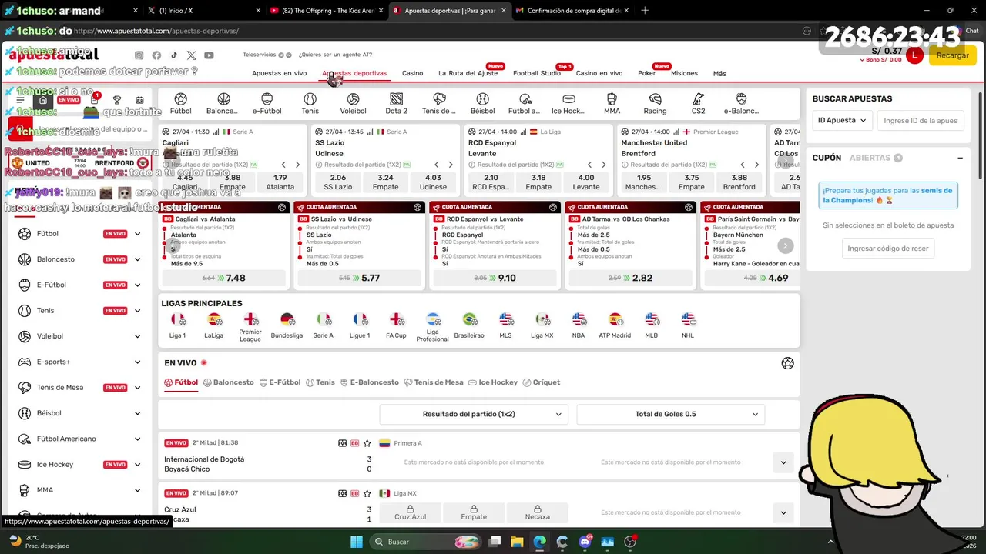Click the ¿Quieres ser un agente AT? link
This screenshot has width=986, height=554.
335,55
